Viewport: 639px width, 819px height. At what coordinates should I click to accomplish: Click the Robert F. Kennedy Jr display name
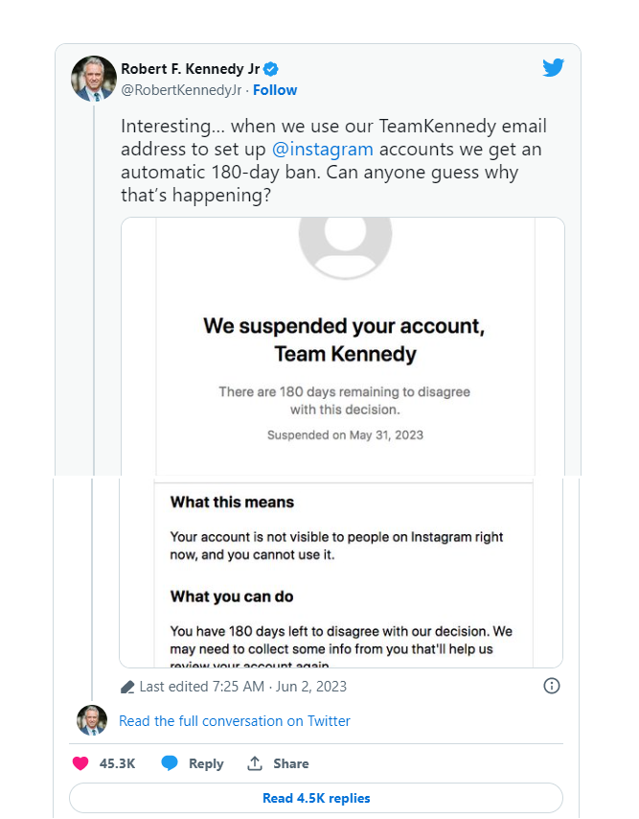click(190, 69)
